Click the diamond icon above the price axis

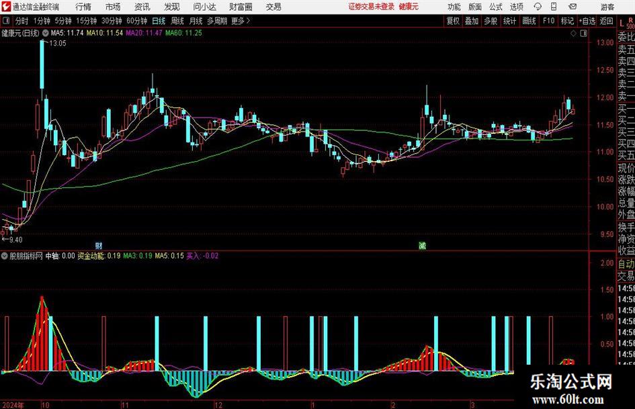[x=573, y=34]
